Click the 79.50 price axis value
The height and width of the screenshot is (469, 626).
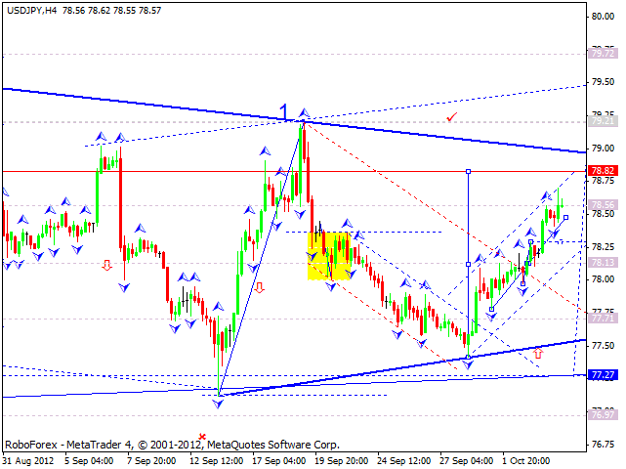603,82
